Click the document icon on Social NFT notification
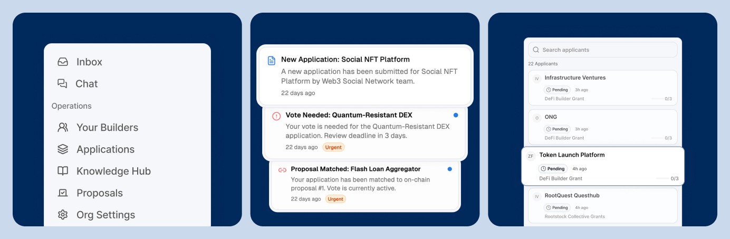This screenshot has height=239, width=730. click(x=272, y=60)
